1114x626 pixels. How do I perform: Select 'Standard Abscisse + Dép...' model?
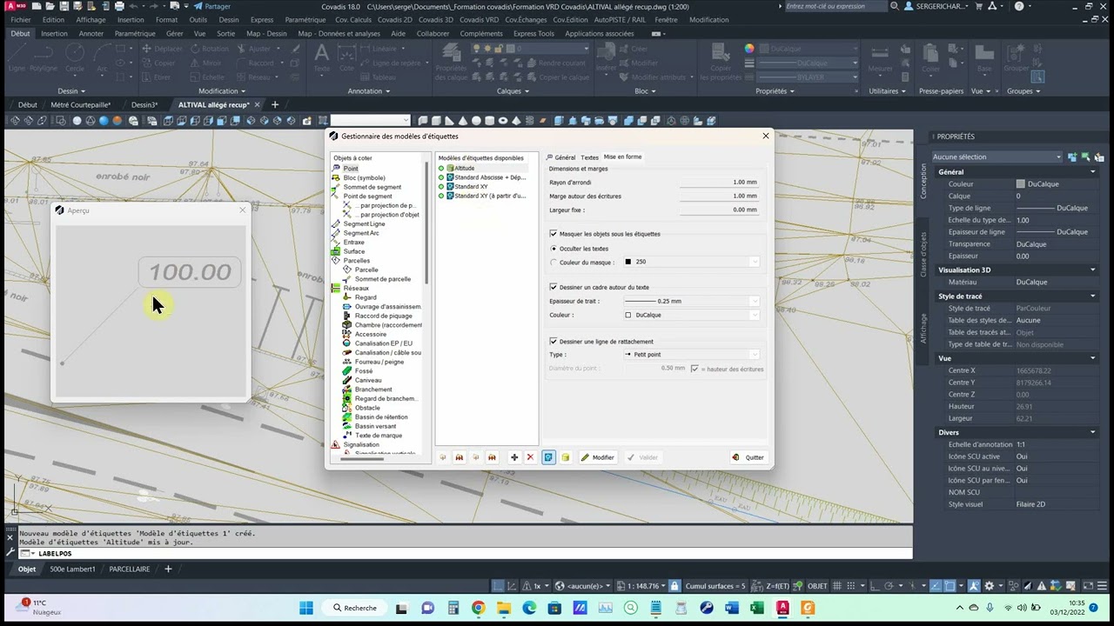[490, 177]
